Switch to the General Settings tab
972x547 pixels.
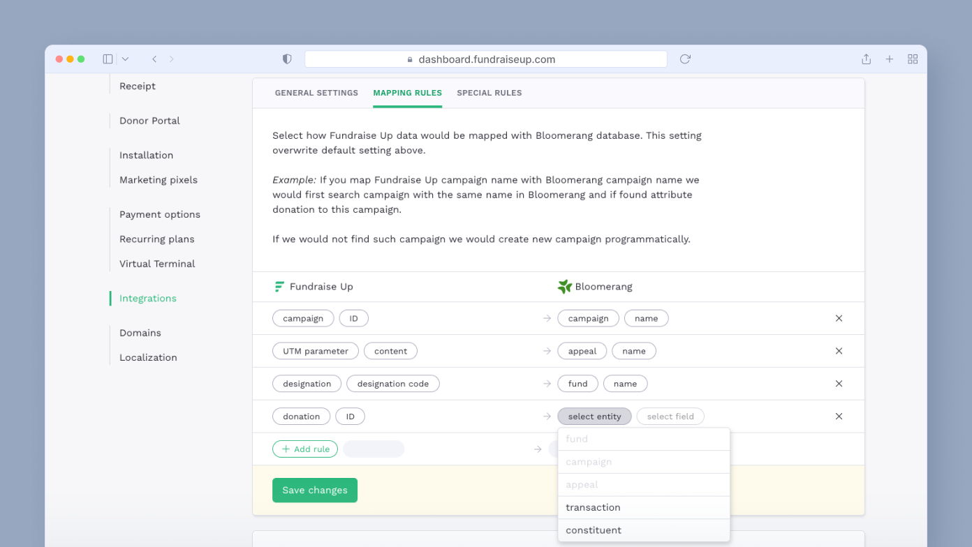point(316,93)
